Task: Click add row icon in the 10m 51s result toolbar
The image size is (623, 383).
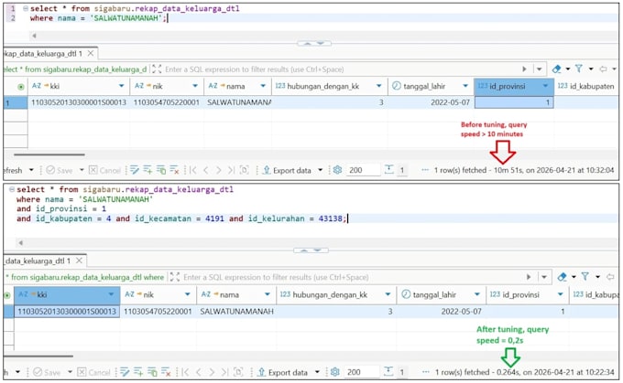Action: click(148, 171)
